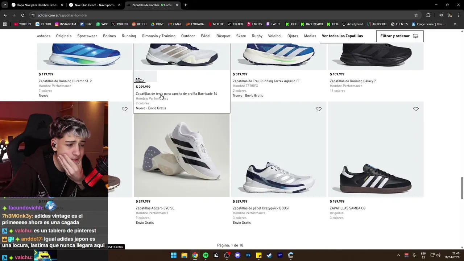Viewport: 464px width, 261px height.
Task: Bookmark this page with star icon
Action: (x=416, y=15)
